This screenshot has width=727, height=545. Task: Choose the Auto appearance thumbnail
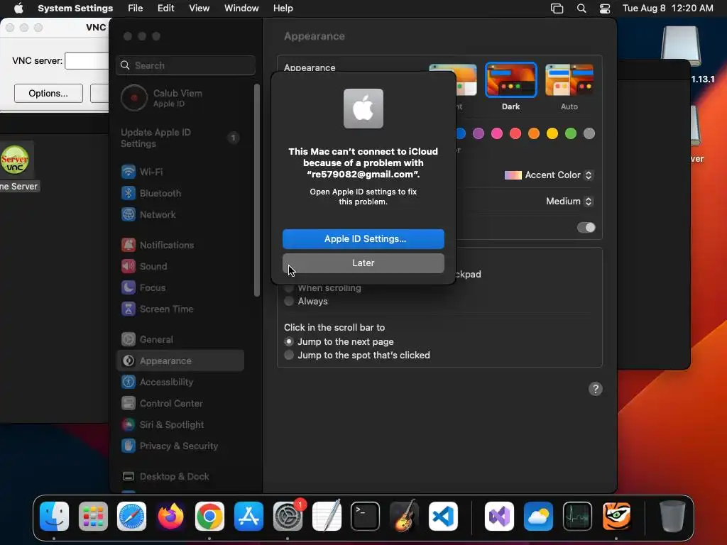click(x=569, y=80)
